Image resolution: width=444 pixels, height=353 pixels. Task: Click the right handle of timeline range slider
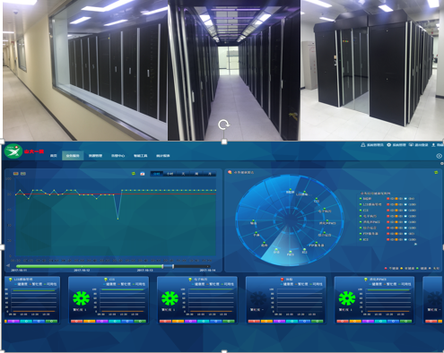(x=173, y=266)
